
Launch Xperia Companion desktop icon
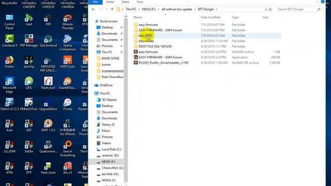[x=68, y=43]
